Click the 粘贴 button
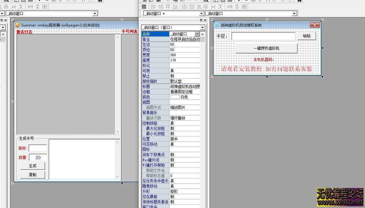 point(307,36)
